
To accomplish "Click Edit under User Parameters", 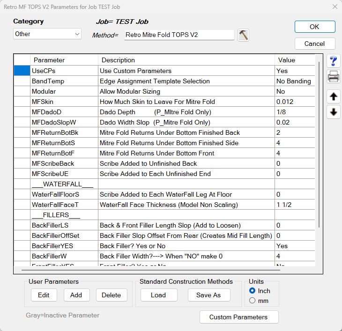I will pyautogui.click(x=44, y=295).
